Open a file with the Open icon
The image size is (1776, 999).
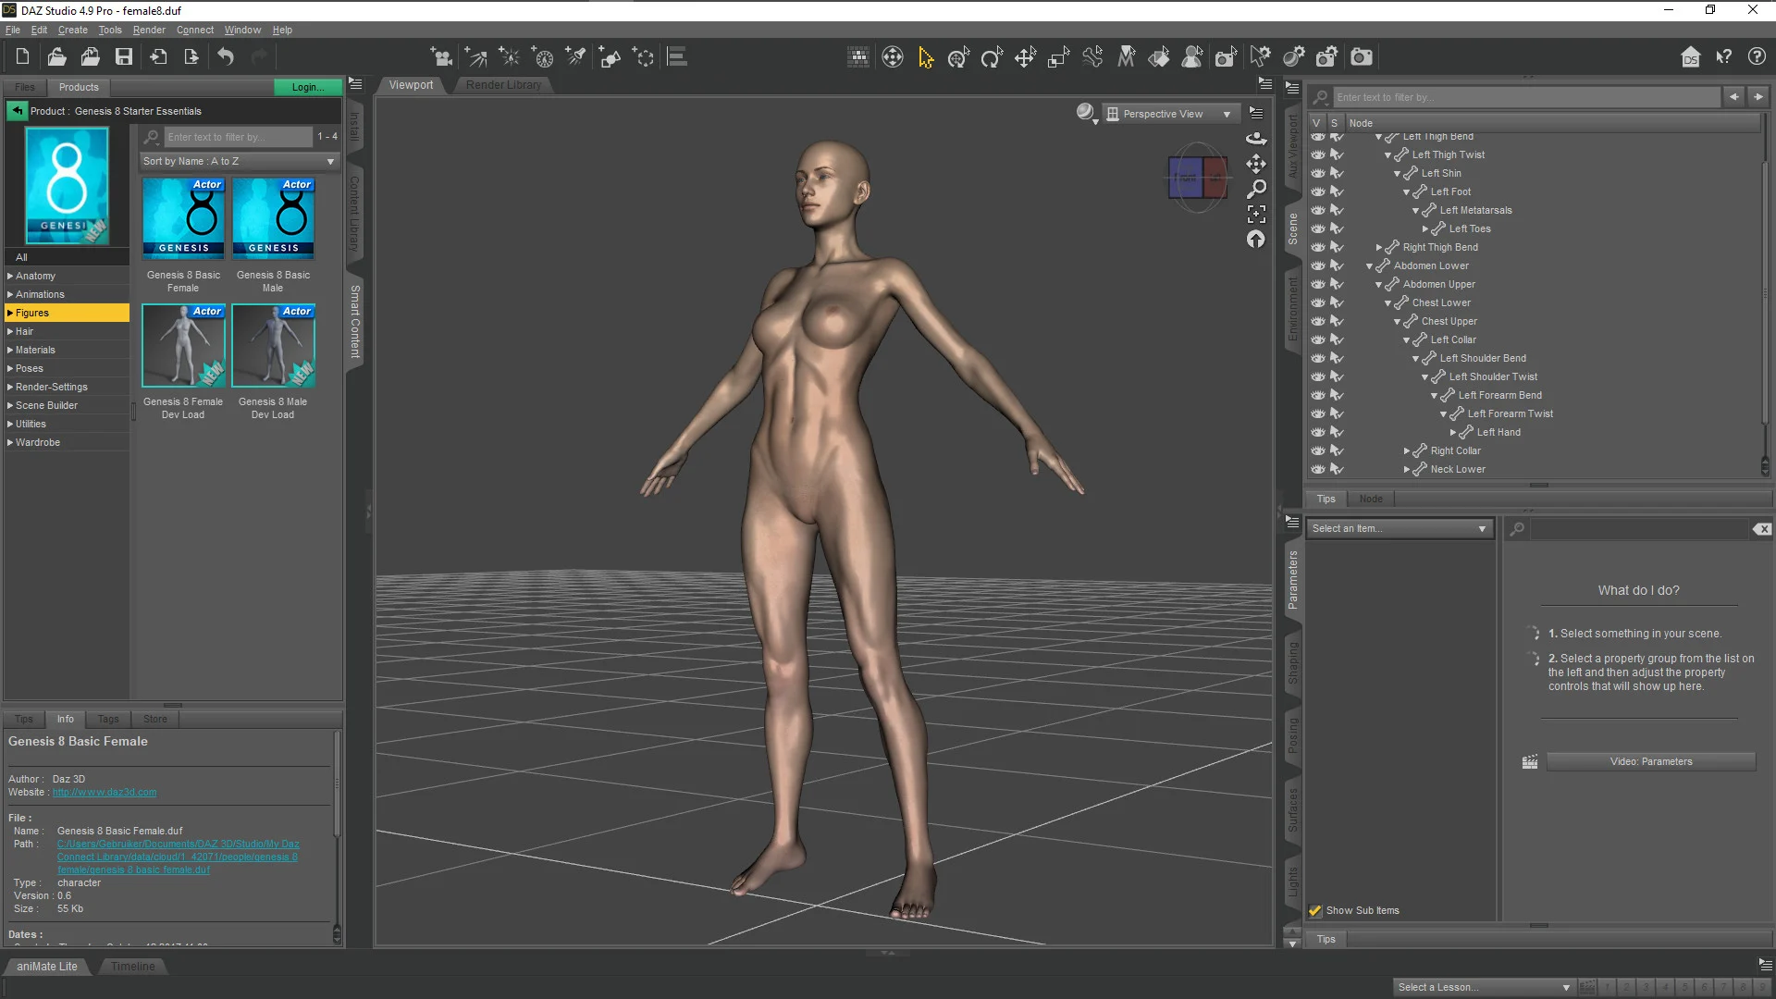[56, 57]
